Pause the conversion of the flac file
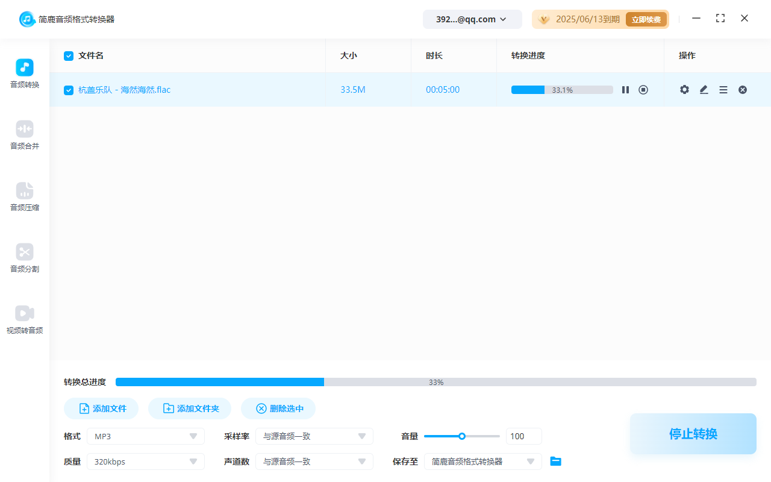The height and width of the screenshot is (482, 771). tap(625, 90)
